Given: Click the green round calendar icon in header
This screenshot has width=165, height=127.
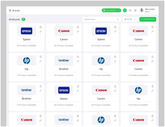Looking at the screenshot, I should pos(125,10).
